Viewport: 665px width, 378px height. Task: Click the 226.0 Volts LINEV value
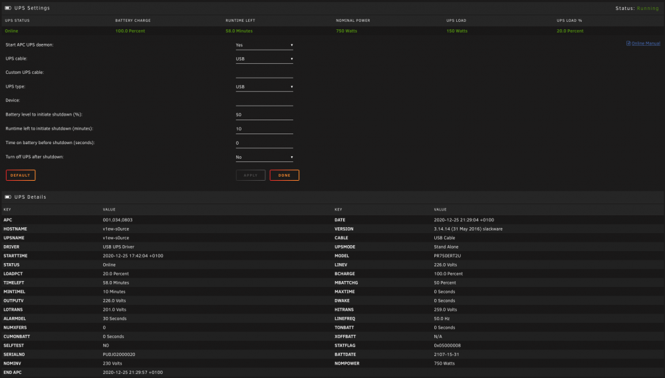(446, 265)
